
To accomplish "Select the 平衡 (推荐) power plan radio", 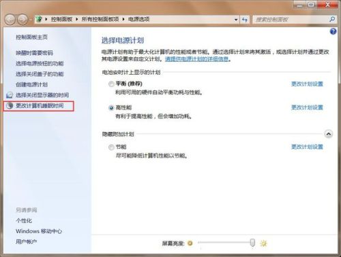I will pyautogui.click(x=111, y=84).
